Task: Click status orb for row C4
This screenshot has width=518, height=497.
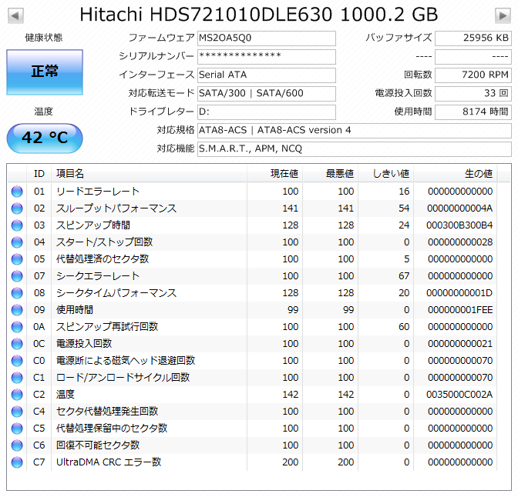Action: pyautogui.click(x=17, y=412)
